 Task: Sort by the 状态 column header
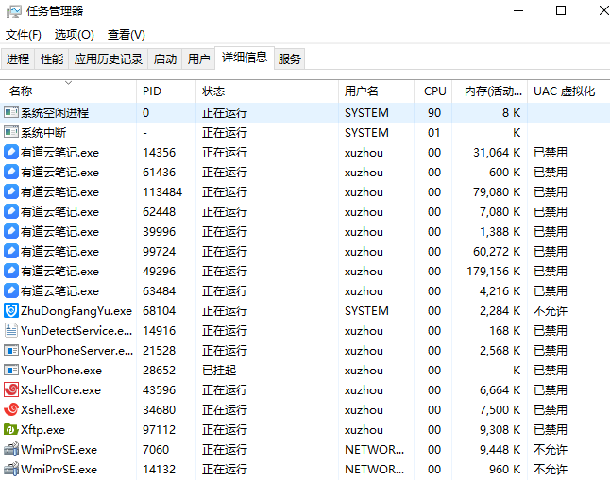(x=267, y=91)
